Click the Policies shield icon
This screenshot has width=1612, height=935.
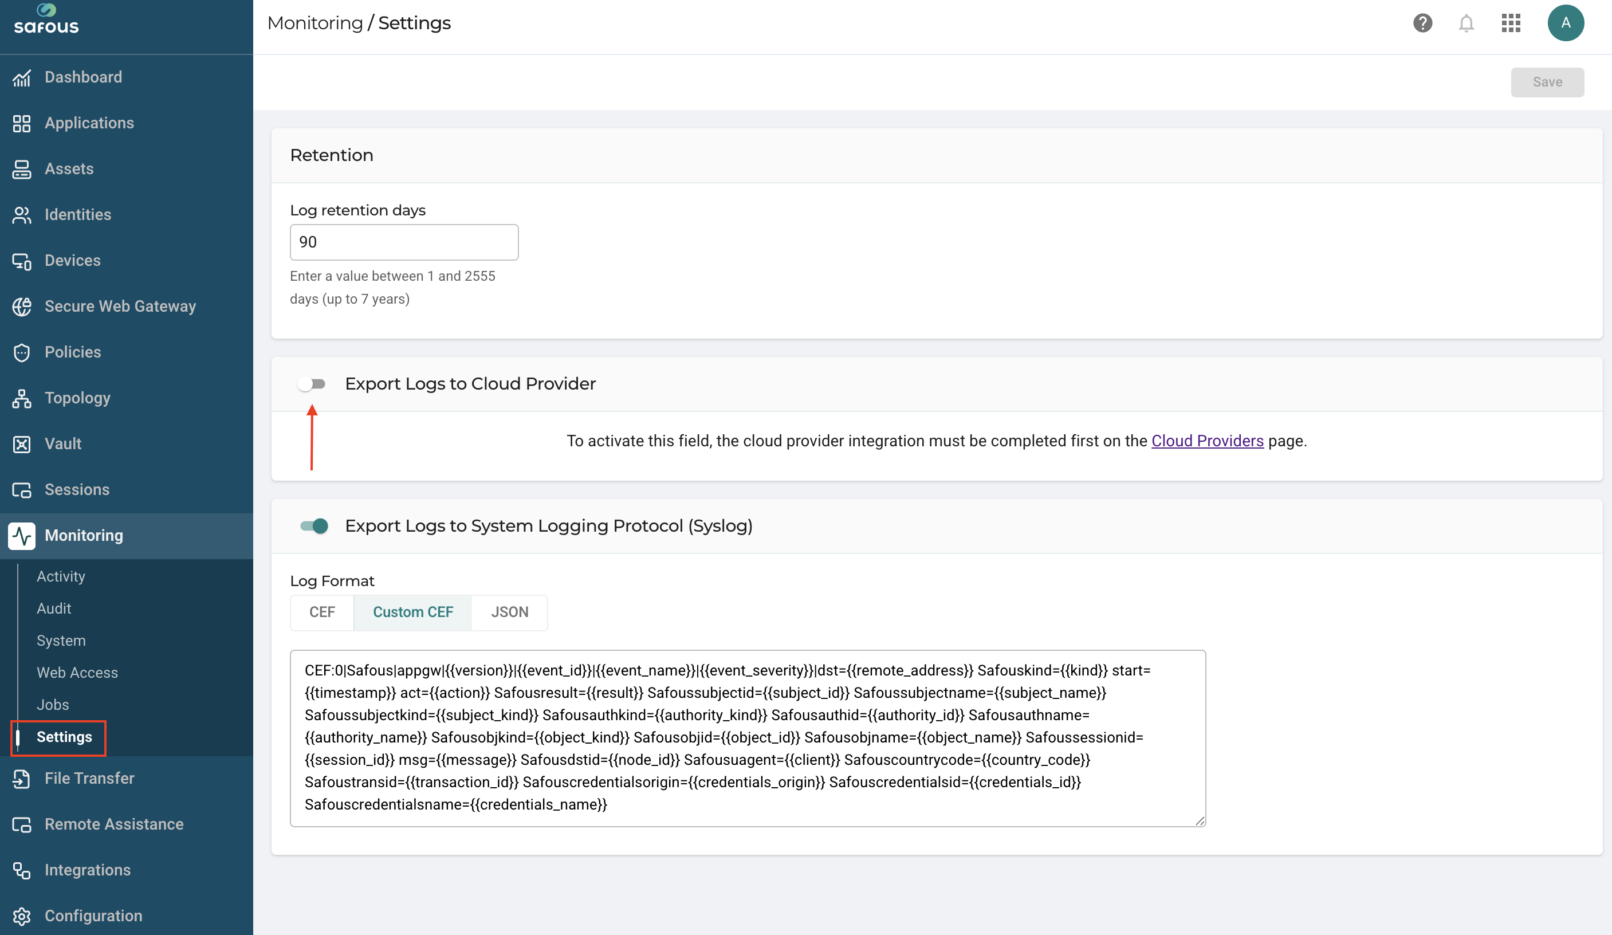[x=22, y=352]
